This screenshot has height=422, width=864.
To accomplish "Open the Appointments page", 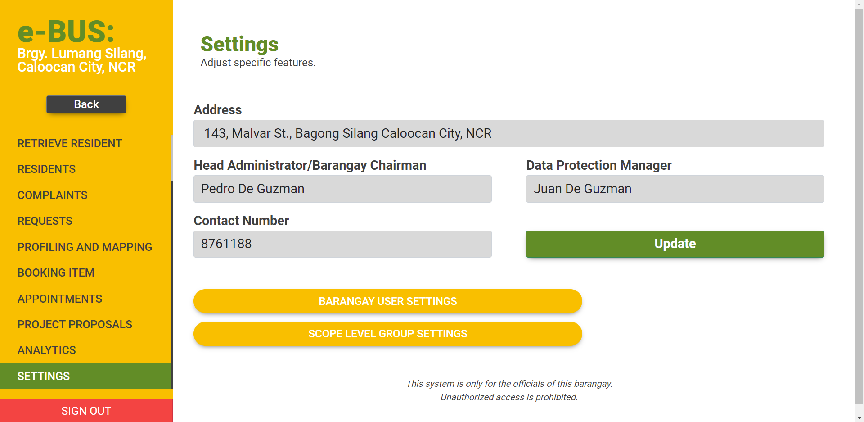I will click(60, 299).
